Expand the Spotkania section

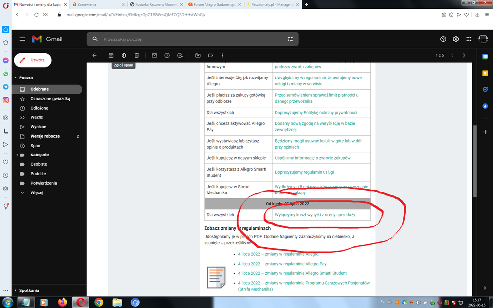pyautogui.click(x=16, y=290)
